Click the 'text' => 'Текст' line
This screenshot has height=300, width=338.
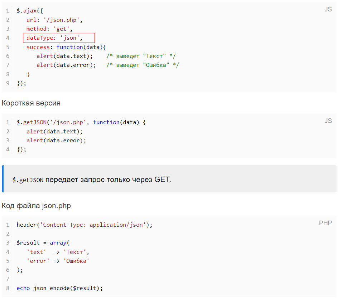click(58, 252)
